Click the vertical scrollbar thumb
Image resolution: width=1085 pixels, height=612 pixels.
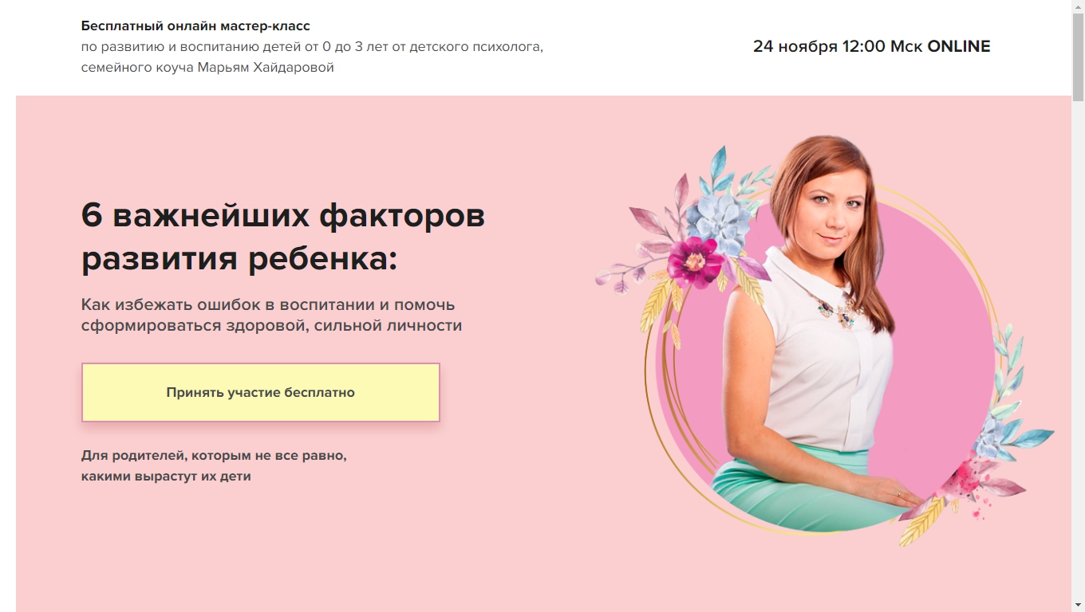coord(1078,56)
